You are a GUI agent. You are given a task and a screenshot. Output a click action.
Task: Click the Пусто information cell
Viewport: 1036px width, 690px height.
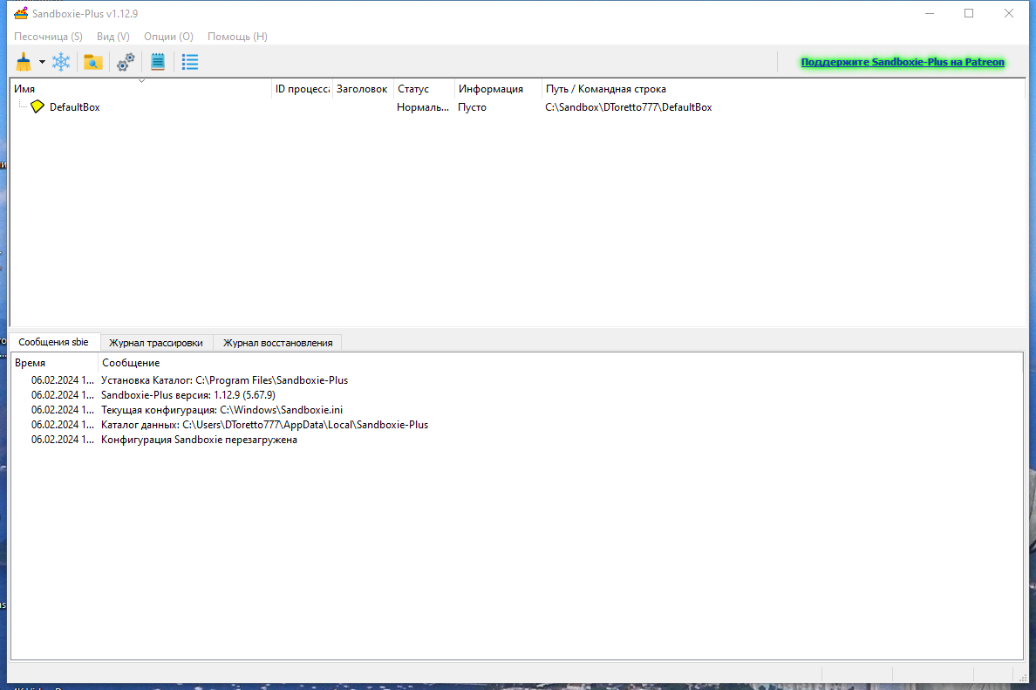point(473,107)
